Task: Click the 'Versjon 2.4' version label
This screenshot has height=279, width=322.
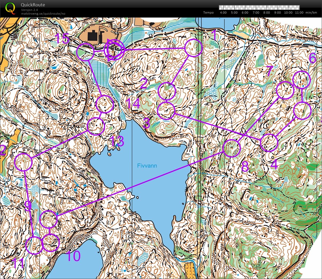Action: click(x=29, y=10)
